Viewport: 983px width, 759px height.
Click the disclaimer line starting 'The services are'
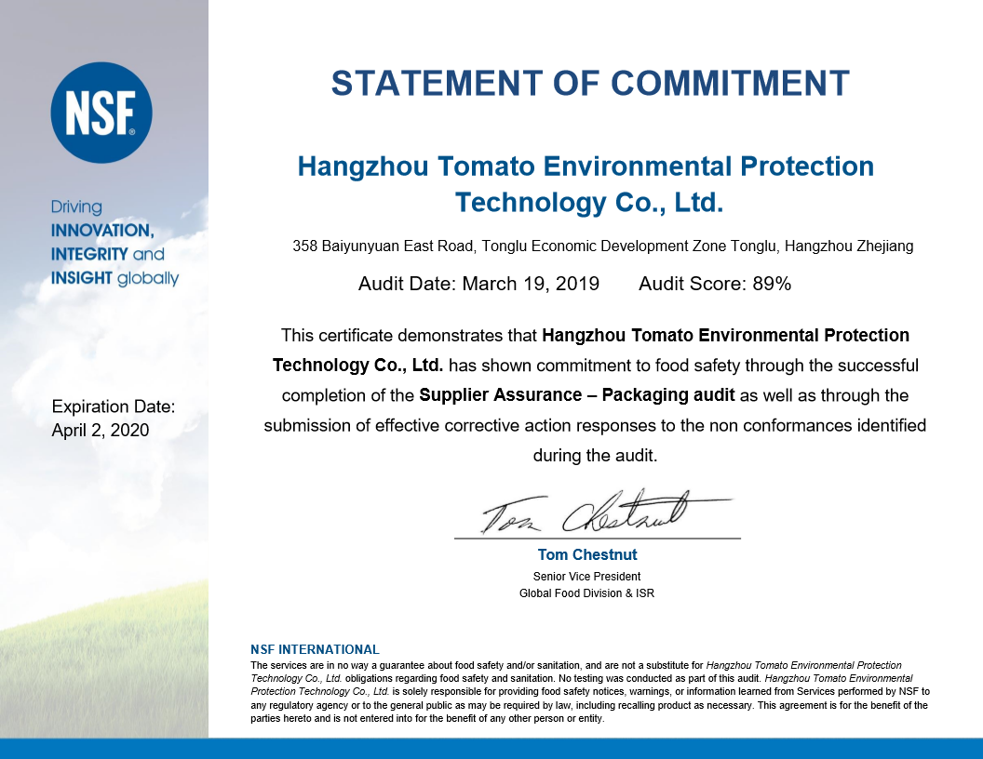point(576,665)
